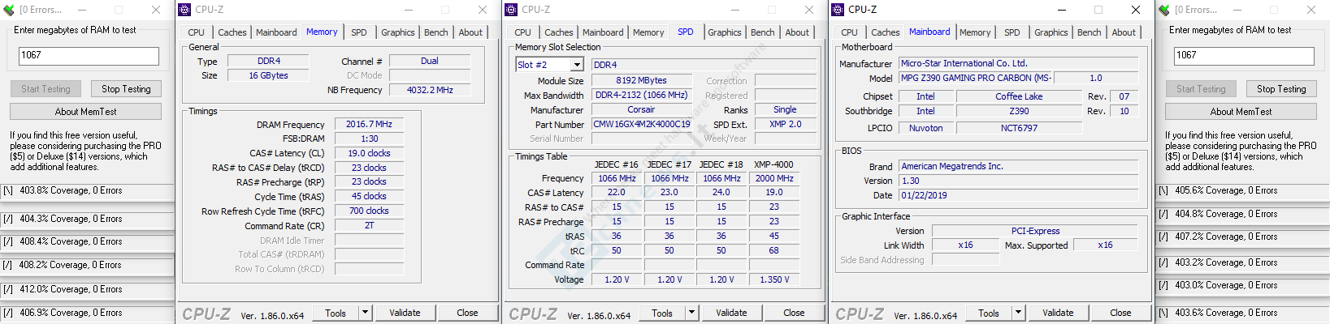
Task: Click About MemTest in the right MemTest window
Action: (1241, 112)
